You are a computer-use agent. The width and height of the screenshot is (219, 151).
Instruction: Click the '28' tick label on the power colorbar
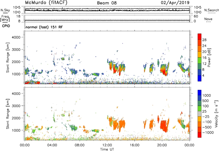tap(204, 40)
